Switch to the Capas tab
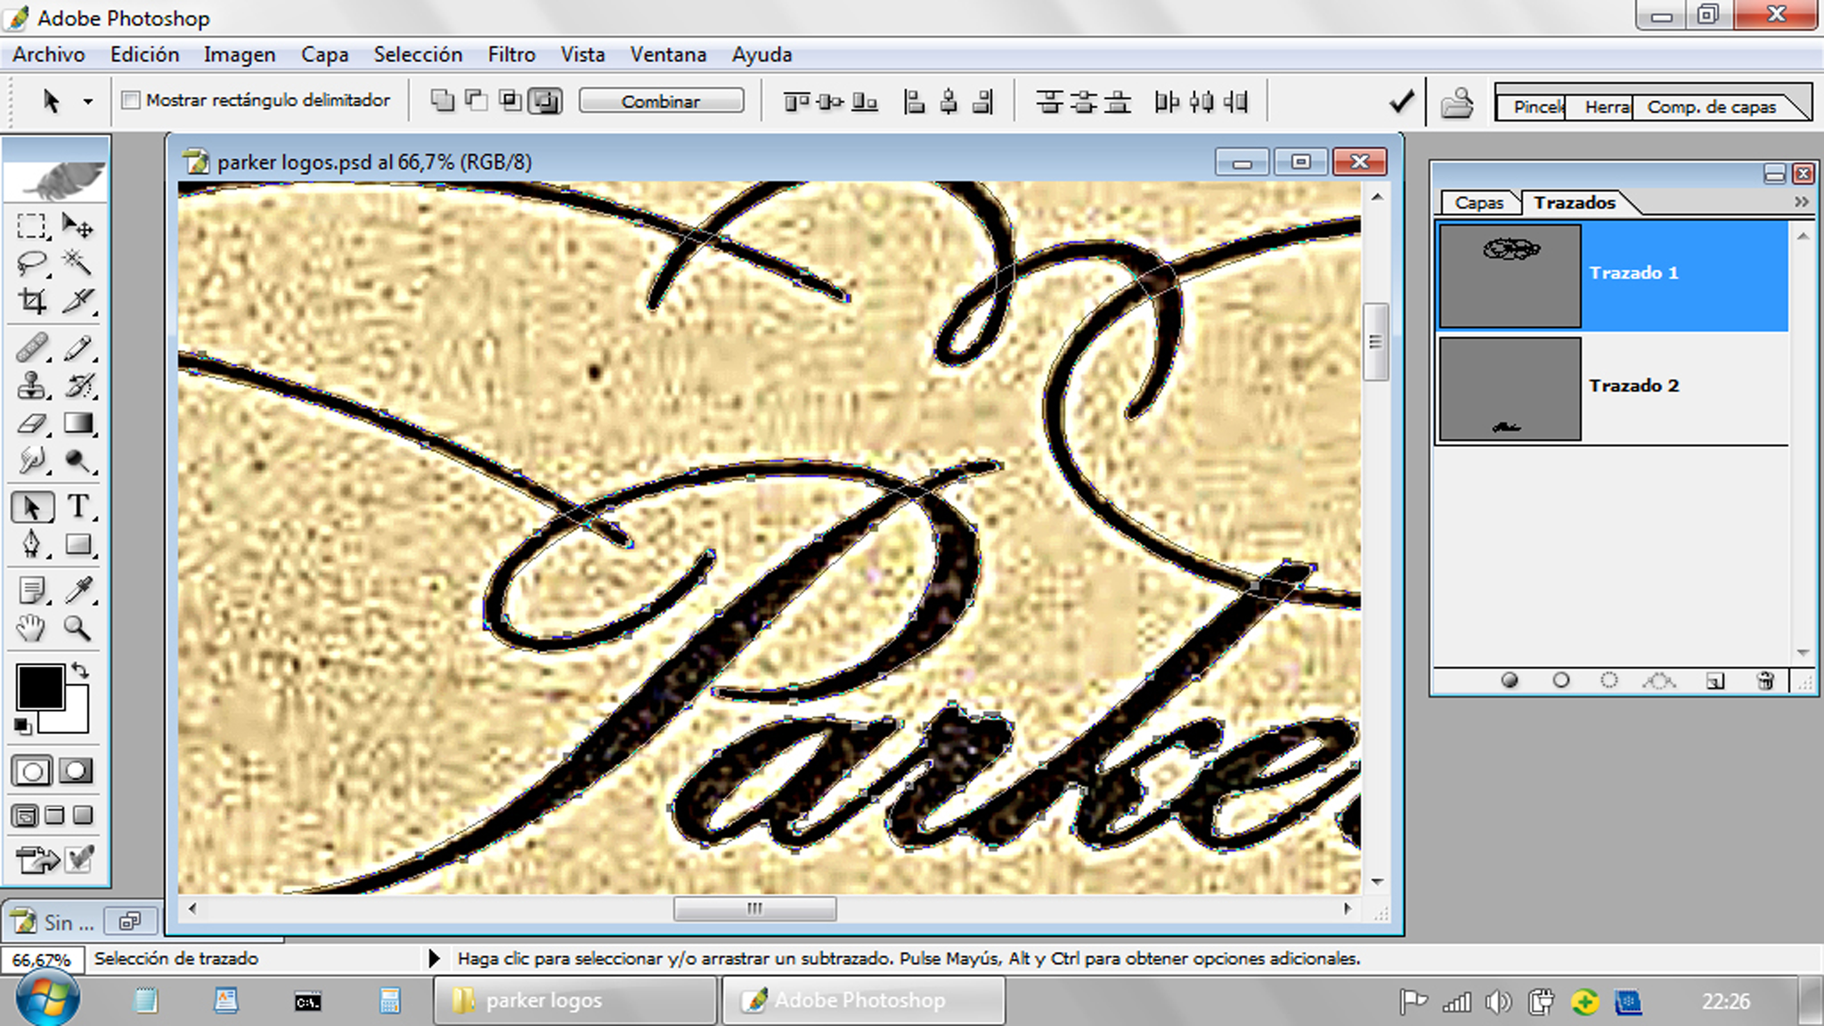Screen dimensions: 1824x1026 [1478, 203]
